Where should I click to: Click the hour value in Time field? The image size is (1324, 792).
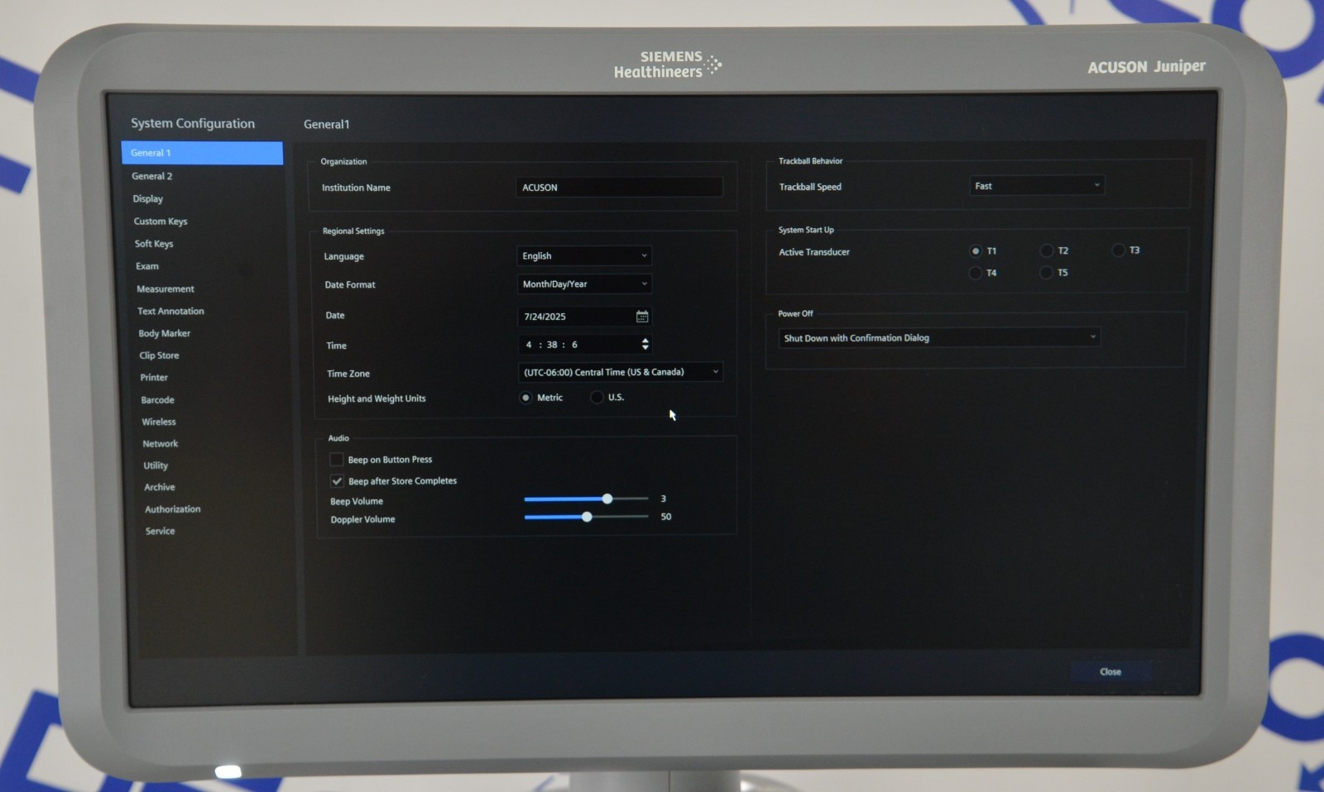tap(529, 345)
